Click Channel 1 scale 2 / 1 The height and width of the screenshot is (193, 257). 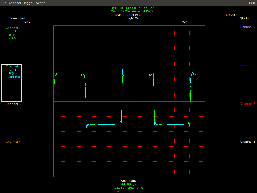click(13, 31)
